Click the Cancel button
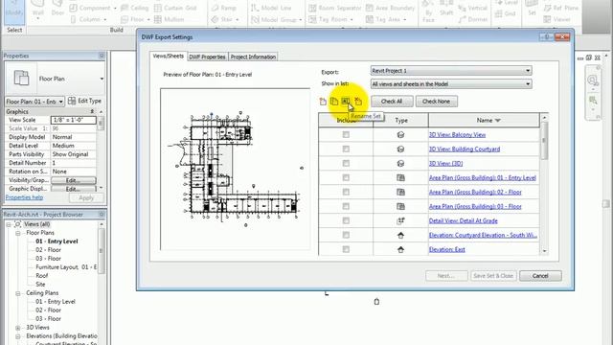613x345 pixels. [540, 276]
